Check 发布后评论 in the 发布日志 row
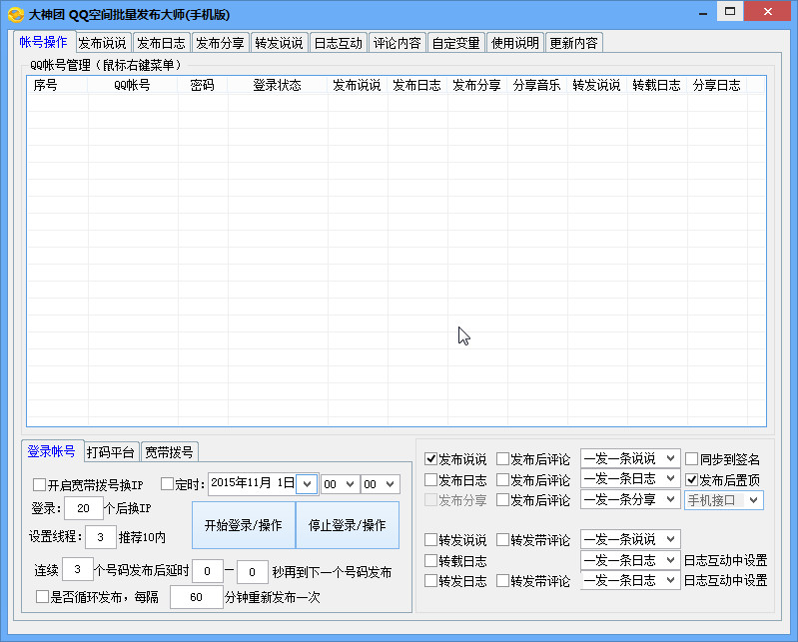798x642 pixels. [x=502, y=479]
